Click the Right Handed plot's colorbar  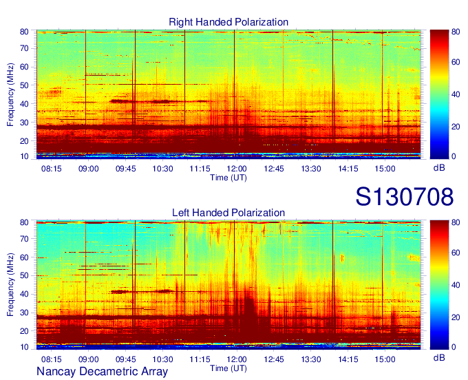(x=439, y=94)
